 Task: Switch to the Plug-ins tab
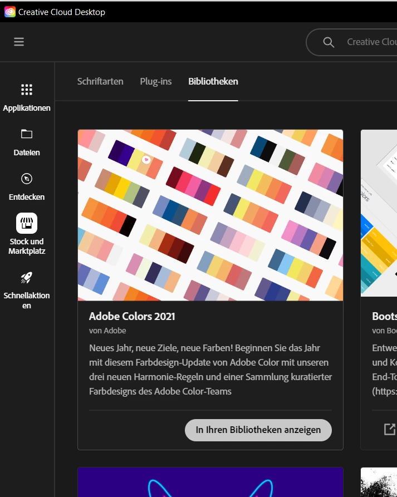pos(156,81)
